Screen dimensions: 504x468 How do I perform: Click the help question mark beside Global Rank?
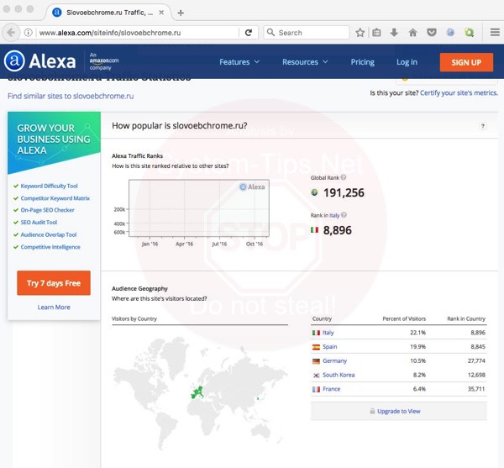click(x=346, y=179)
